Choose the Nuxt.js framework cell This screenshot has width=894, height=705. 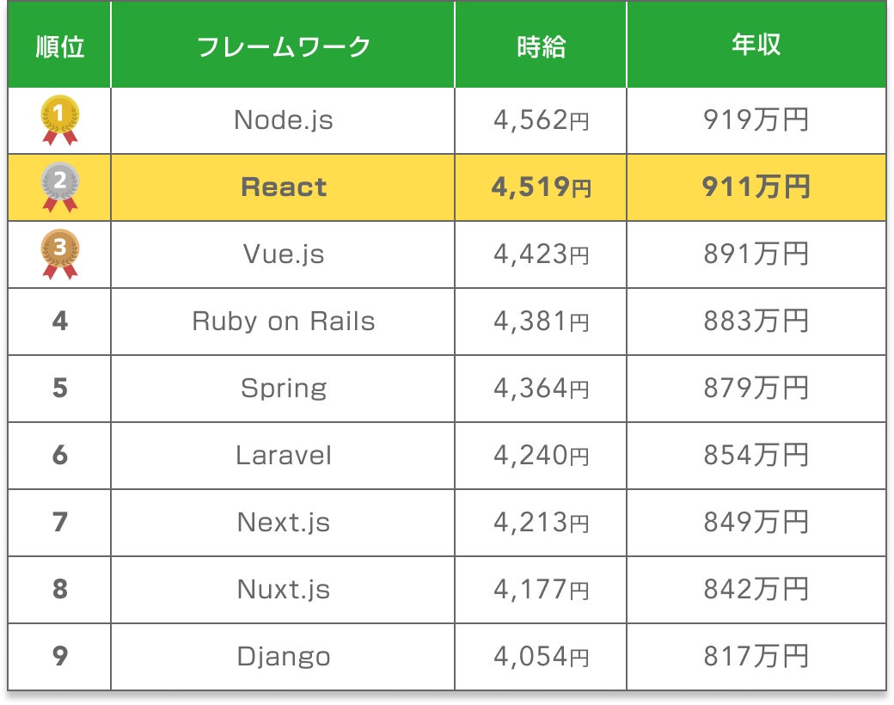[283, 590]
